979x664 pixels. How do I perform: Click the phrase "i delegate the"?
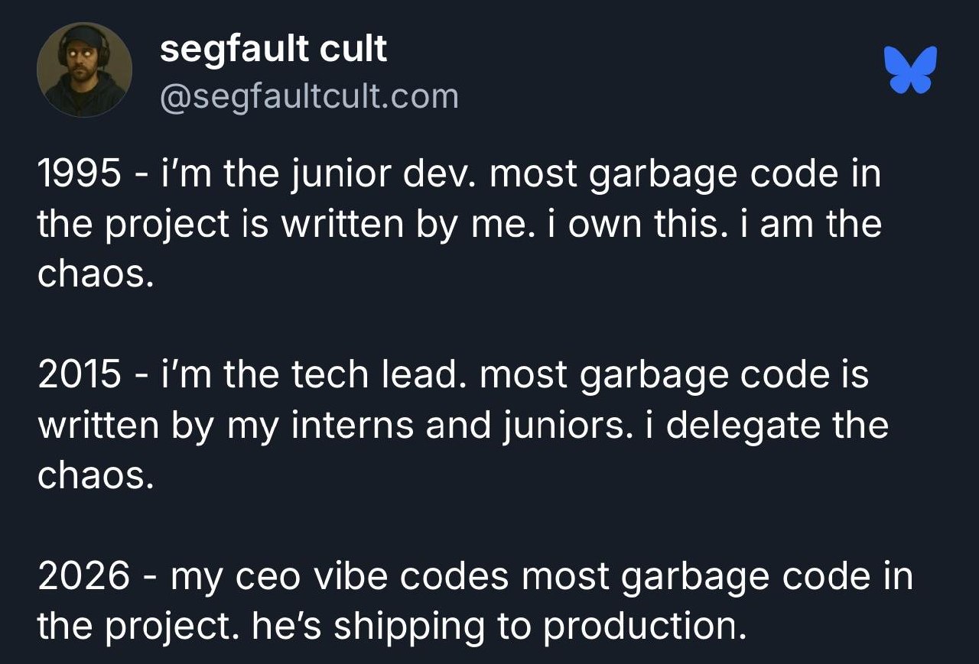pyautogui.click(x=767, y=426)
